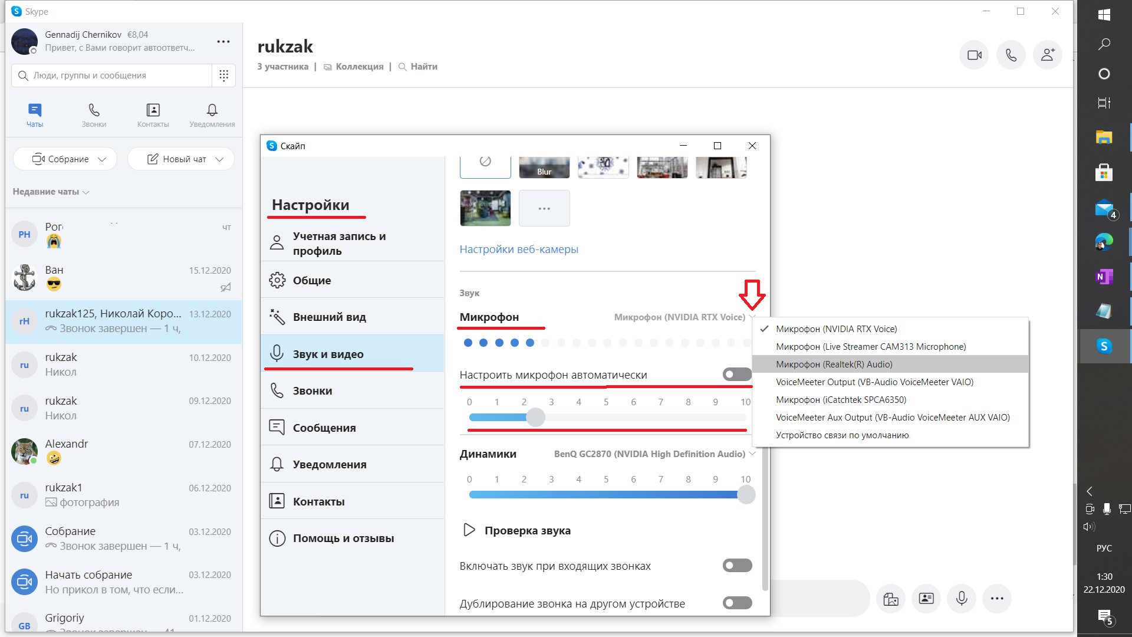Click the add files icon in chat bar
Viewport: 1132px width, 637px height.
(890, 599)
